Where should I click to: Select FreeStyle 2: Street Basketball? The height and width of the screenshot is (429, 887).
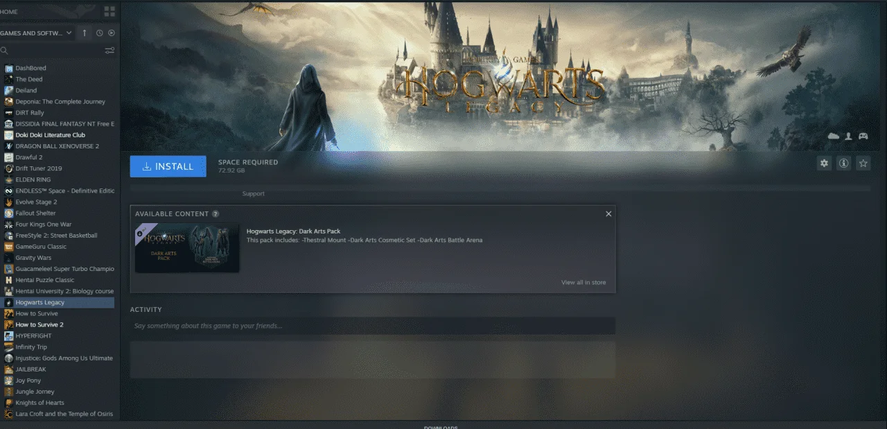point(57,236)
